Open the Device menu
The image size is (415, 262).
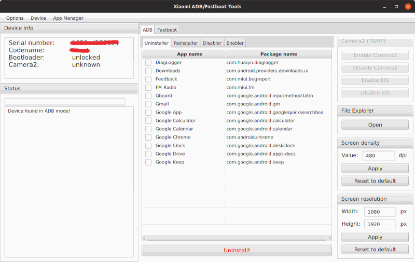tap(38, 18)
